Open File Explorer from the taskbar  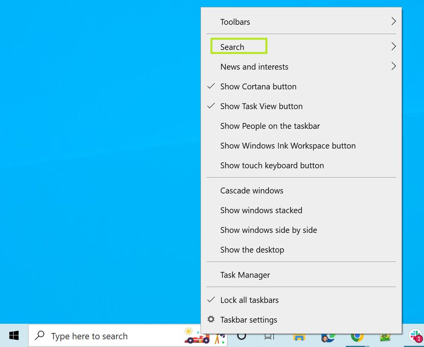click(299, 337)
